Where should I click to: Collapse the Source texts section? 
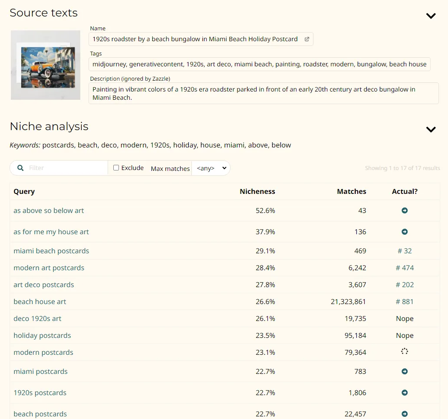[x=431, y=16]
